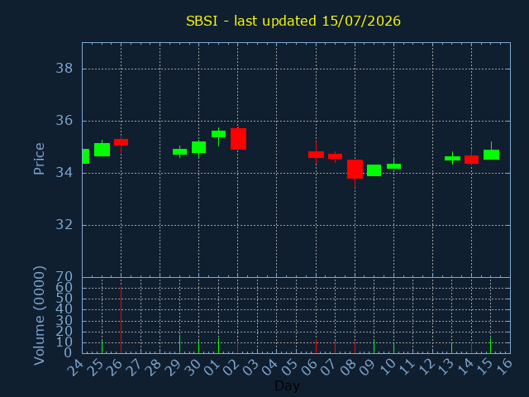Click the 70 volume tick label
The height and width of the screenshot is (397, 529).
point(64,277)
